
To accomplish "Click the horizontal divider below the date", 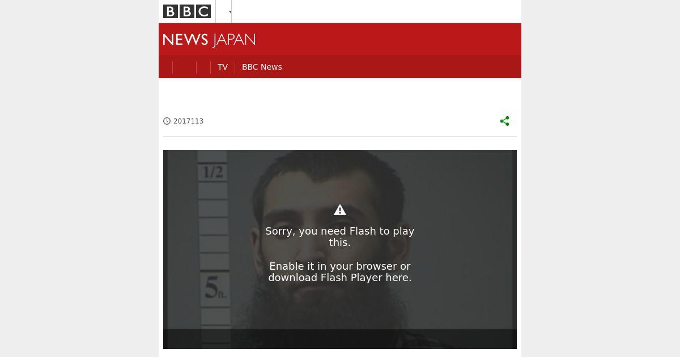I will (x=340, y=136).
